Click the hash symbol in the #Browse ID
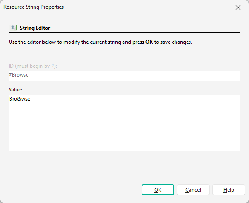Screen dimensions: 249x203 (10, 75)
